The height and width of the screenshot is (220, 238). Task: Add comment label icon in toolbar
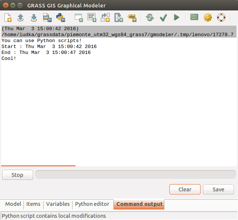[132, 17]
